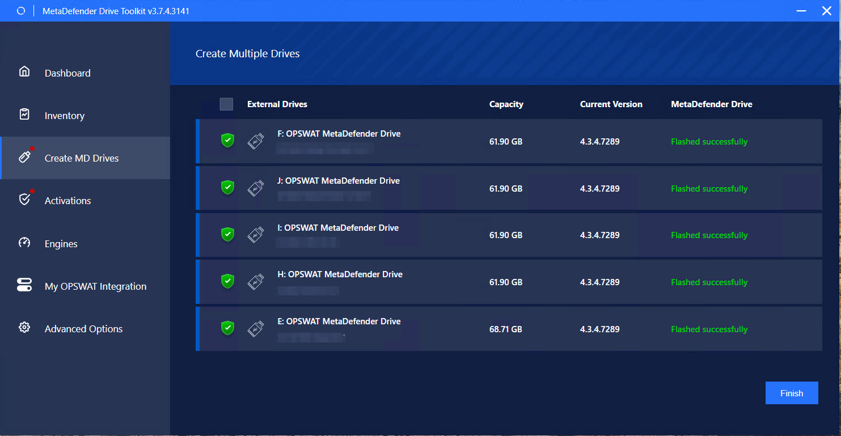Click the app logo icon in title bar
The height and width of the screenshot is (436, 841).
click(21, 11)
